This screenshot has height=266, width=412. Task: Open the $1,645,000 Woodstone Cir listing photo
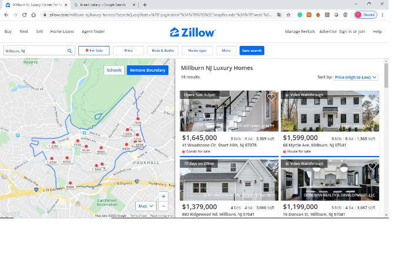(229, 111)
